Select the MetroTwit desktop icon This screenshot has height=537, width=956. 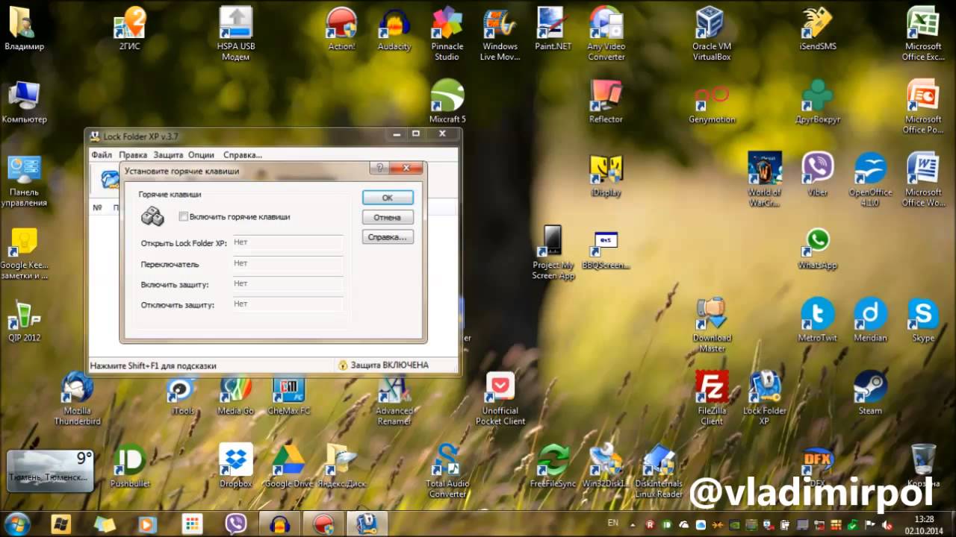point(818,321)
